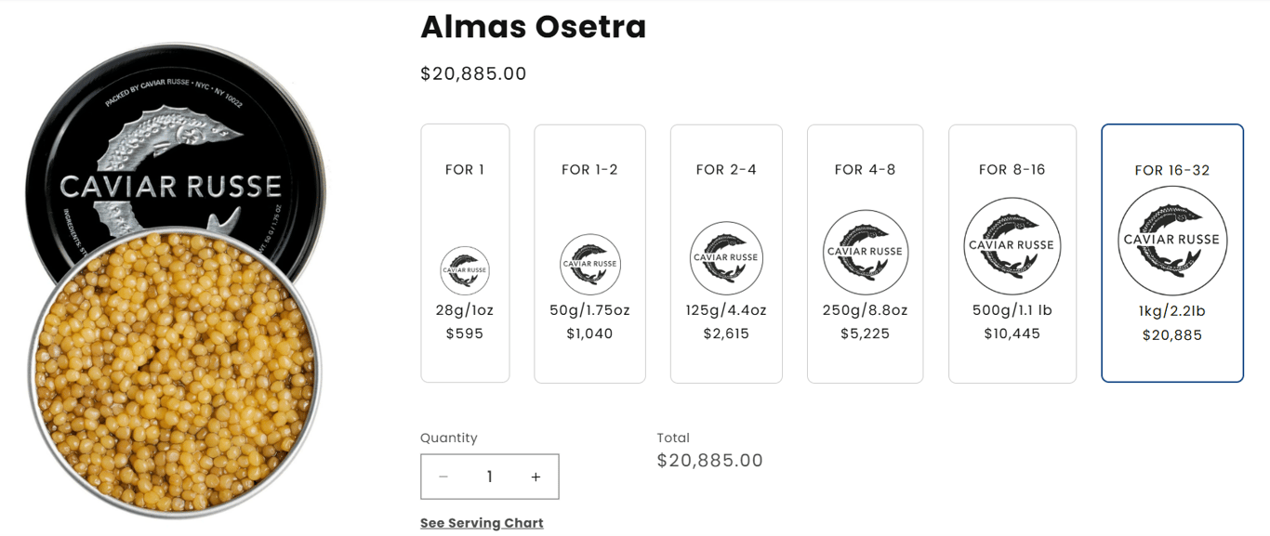
Task: Click the Caviar Russe logo in 28g option
Action: (x=465, y=270)
